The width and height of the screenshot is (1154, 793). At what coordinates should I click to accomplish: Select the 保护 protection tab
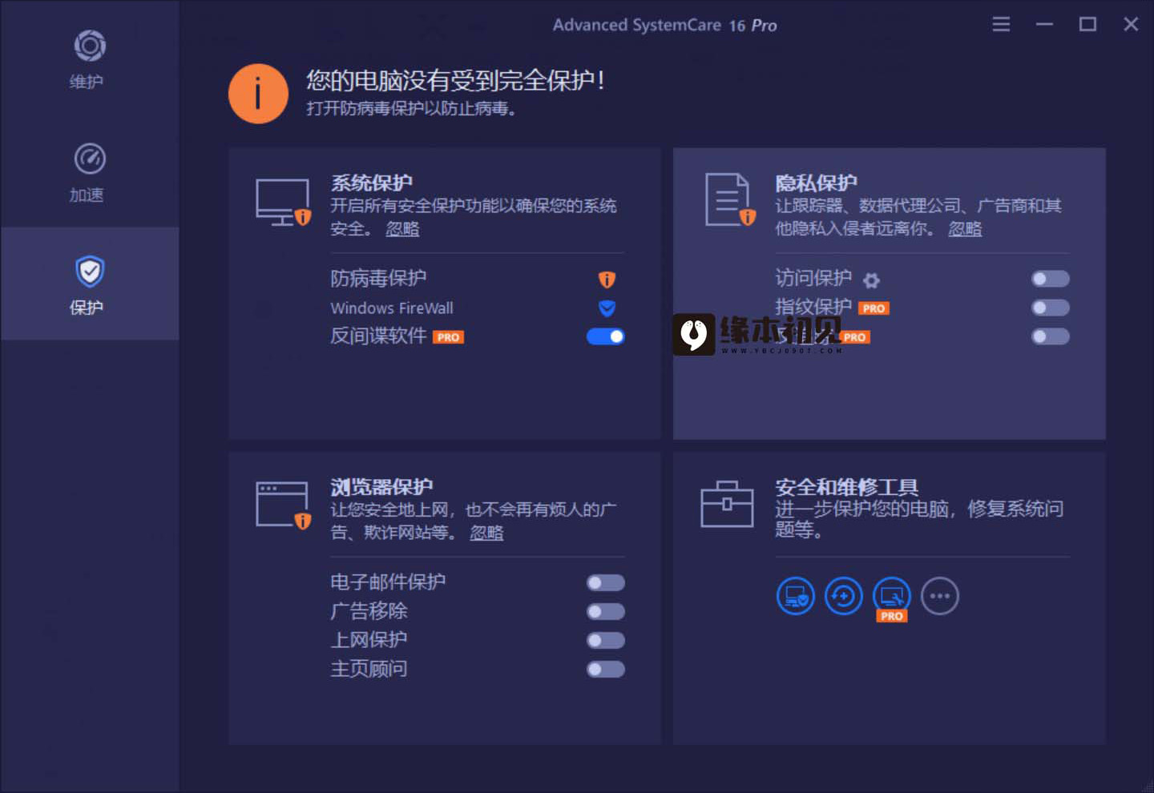pos(89,284)
